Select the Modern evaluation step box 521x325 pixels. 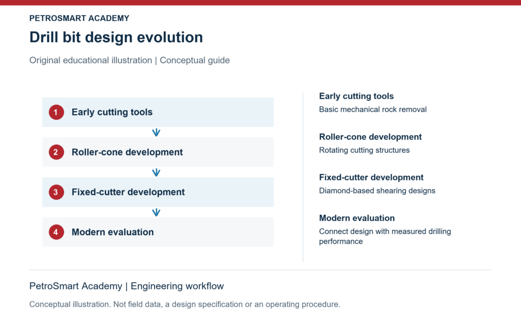tap(158, 232)
